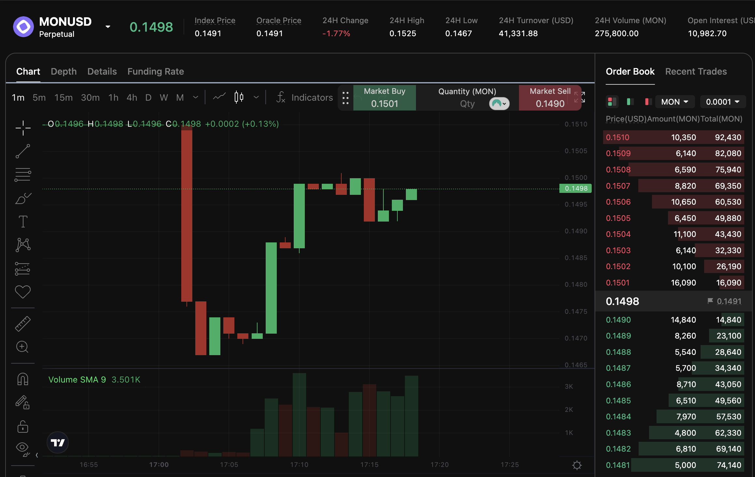755x477 pixels.
Task: Click the Market Sell 0.1490 button
Action: tap(550, 98)
